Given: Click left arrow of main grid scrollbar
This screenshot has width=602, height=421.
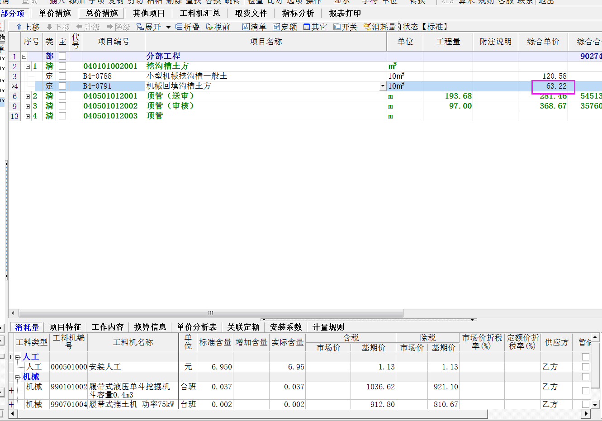Looking at the screenshot, I should pos(13,313).
